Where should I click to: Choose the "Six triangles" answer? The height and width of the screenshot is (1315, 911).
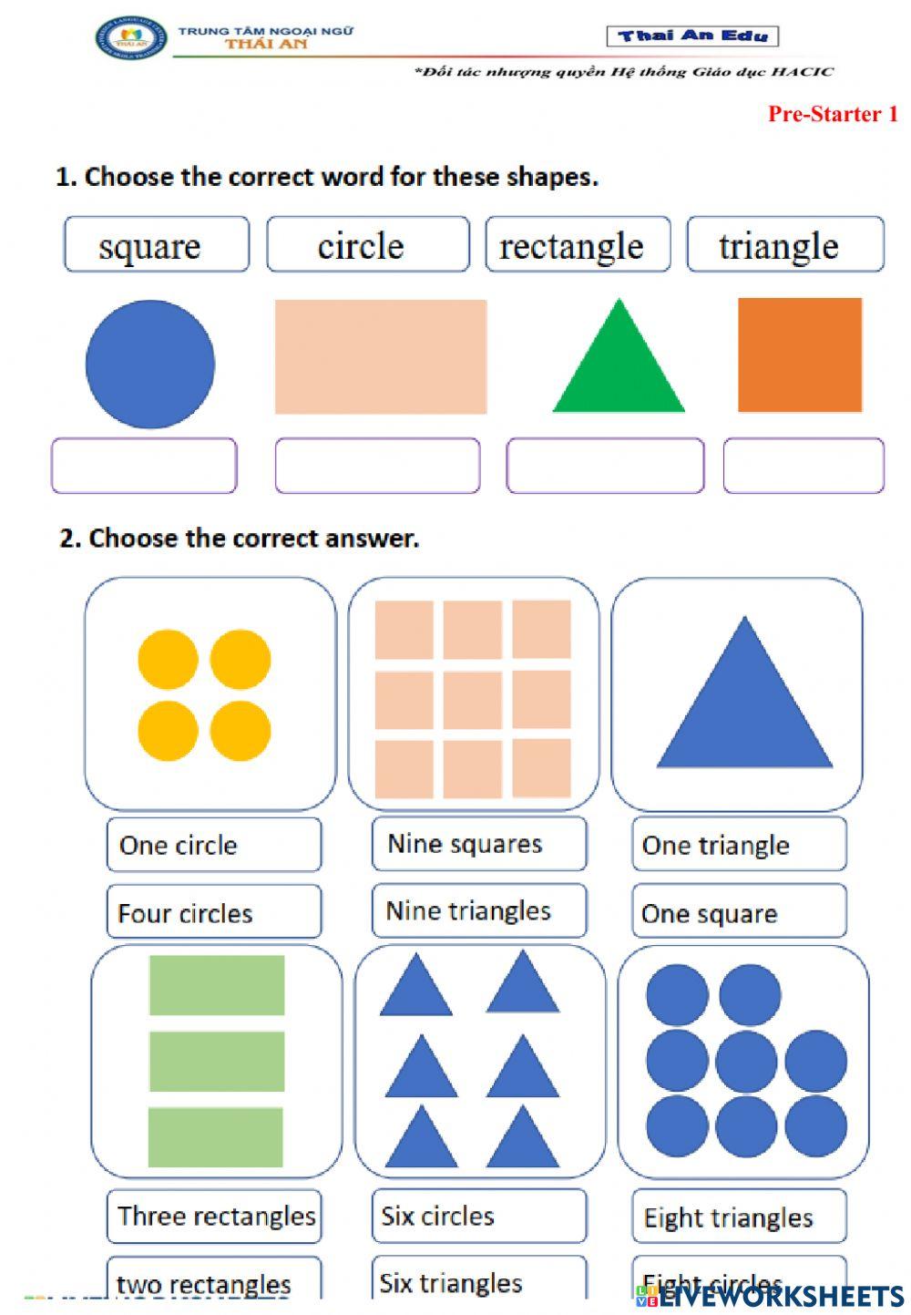pyautogui.click(x=479, y=1281)
